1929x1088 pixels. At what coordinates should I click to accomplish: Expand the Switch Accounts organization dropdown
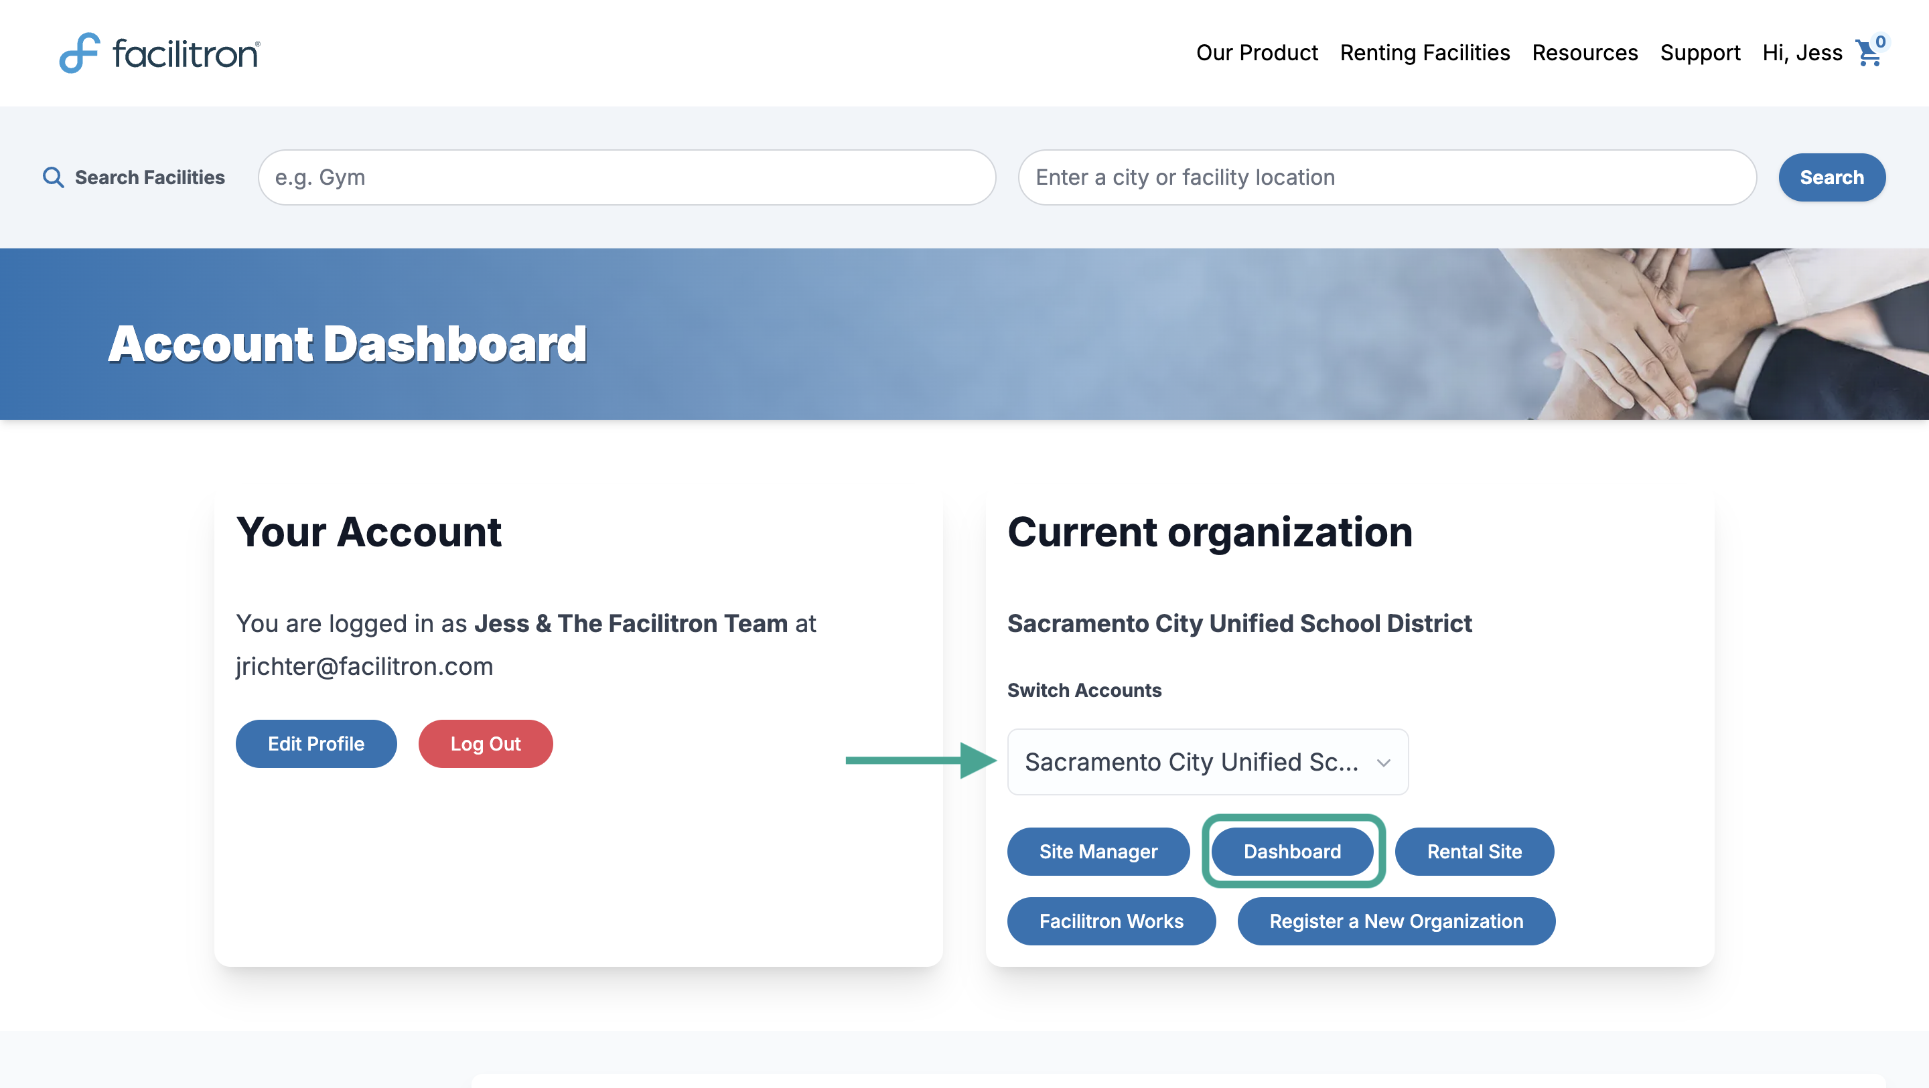tap(1207, 761)
